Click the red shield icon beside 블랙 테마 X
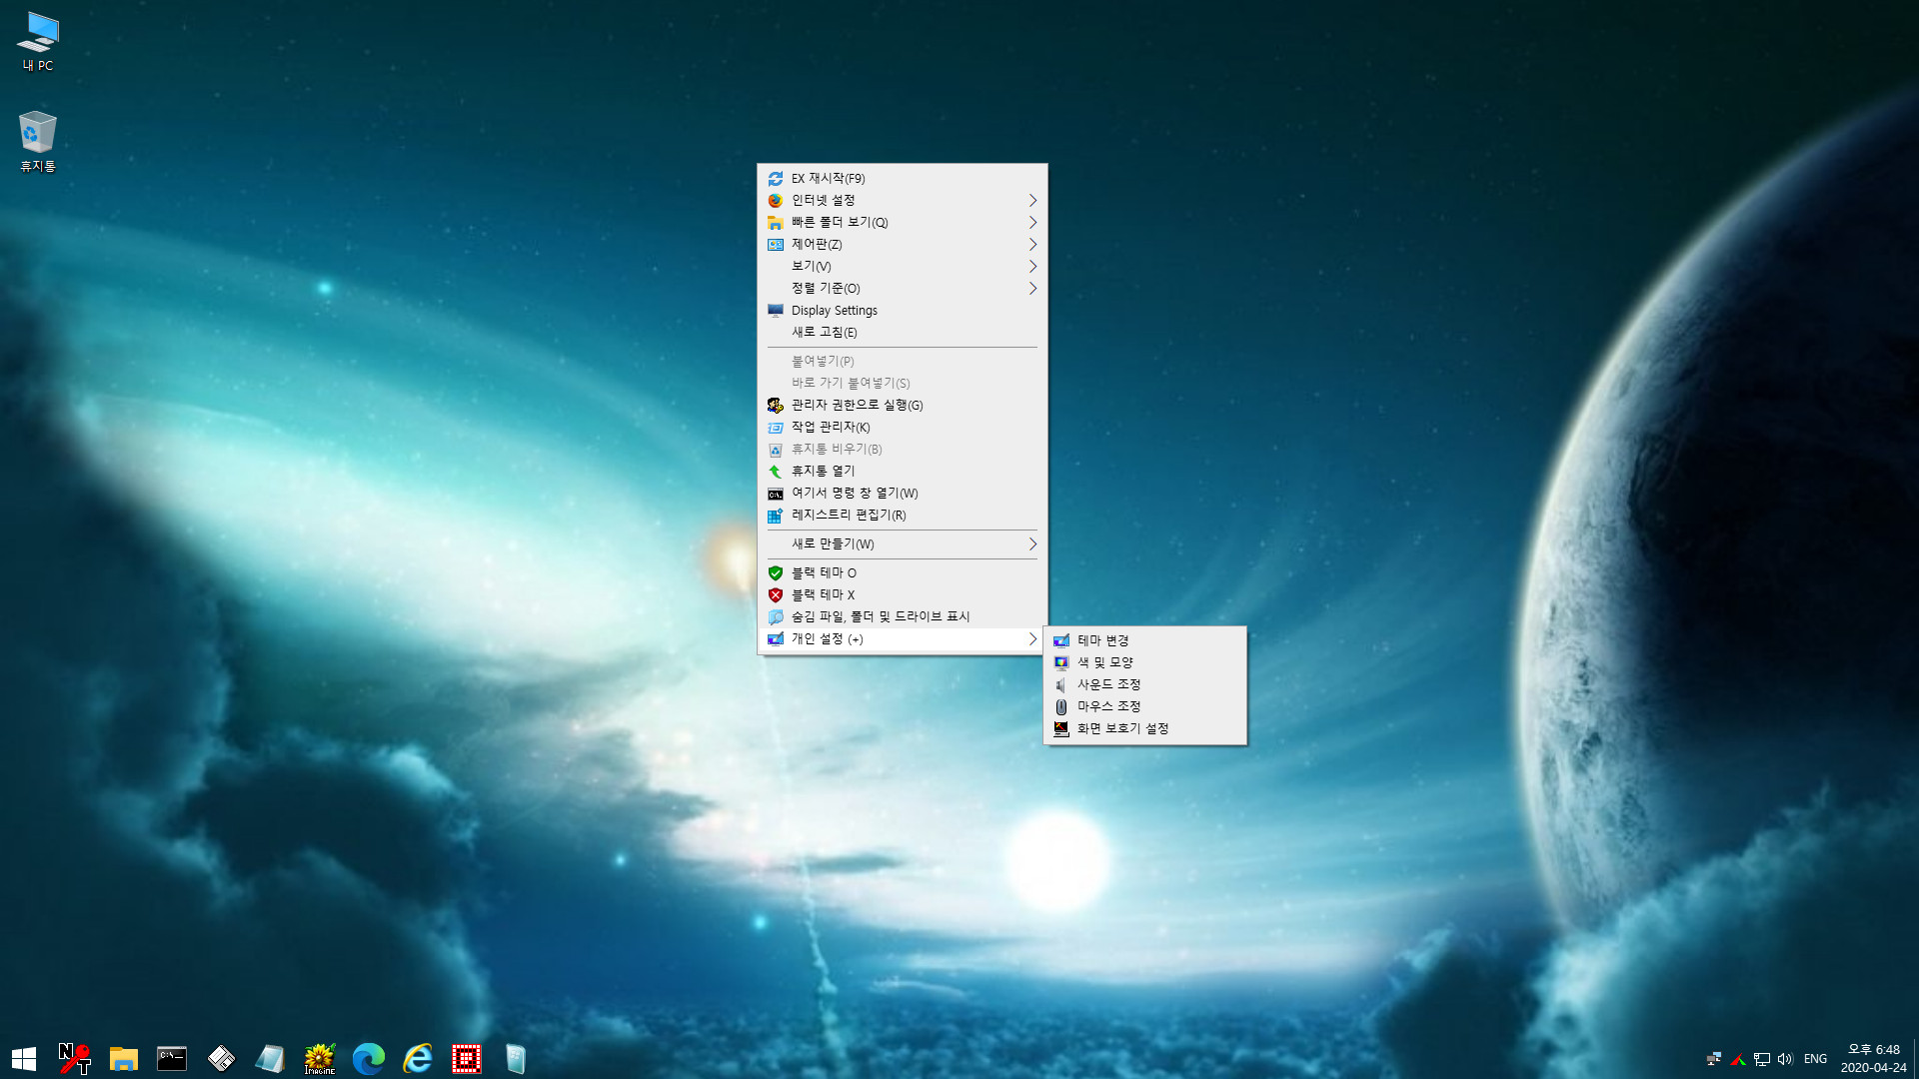Viewport: 1919px width, 1079px height. coord(776,595)
